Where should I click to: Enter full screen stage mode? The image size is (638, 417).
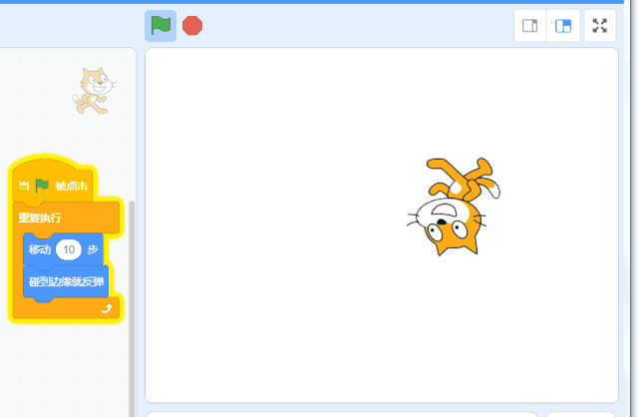(600, 26)
